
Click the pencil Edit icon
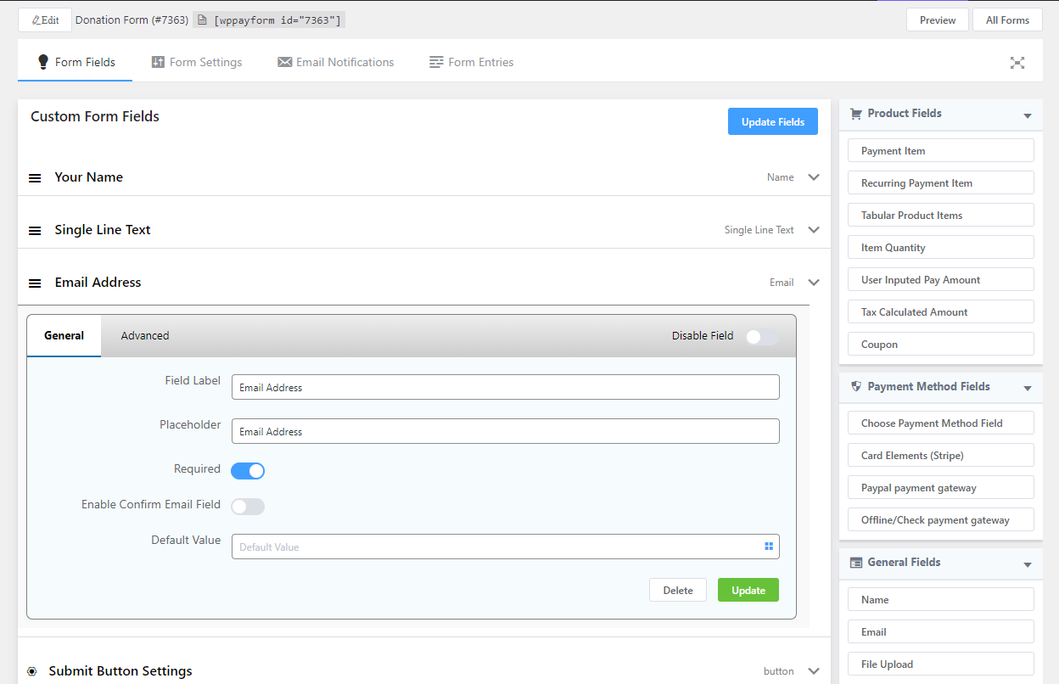click(36, 19)
